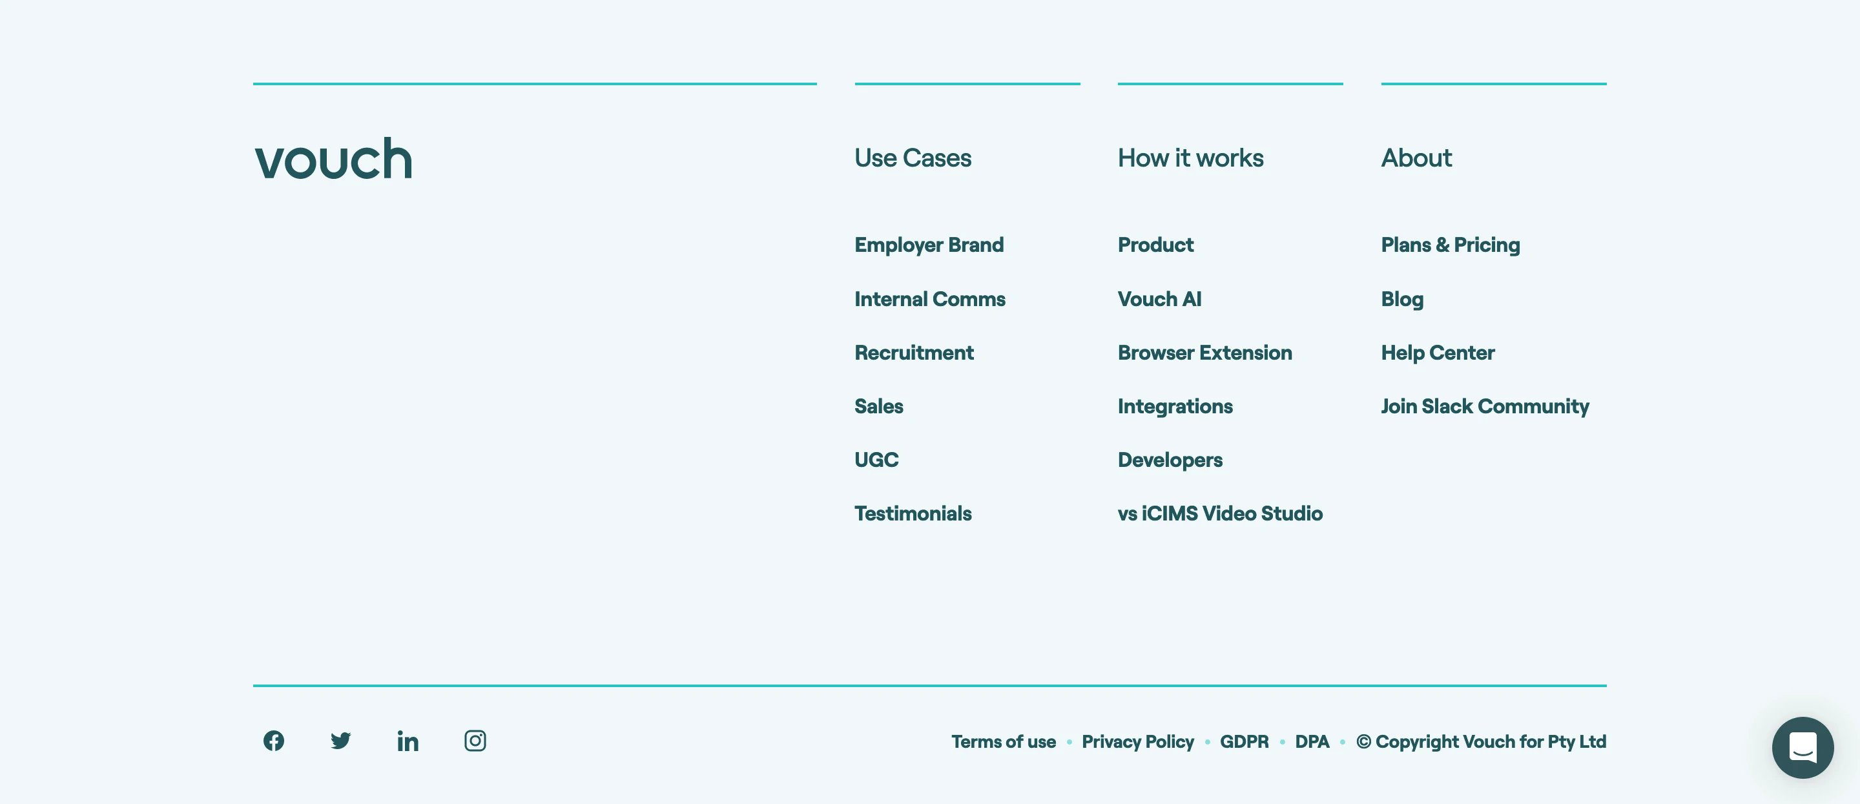The image size is (1860, 804).
Task: Click the About column heading
Action: point(1416,158)
